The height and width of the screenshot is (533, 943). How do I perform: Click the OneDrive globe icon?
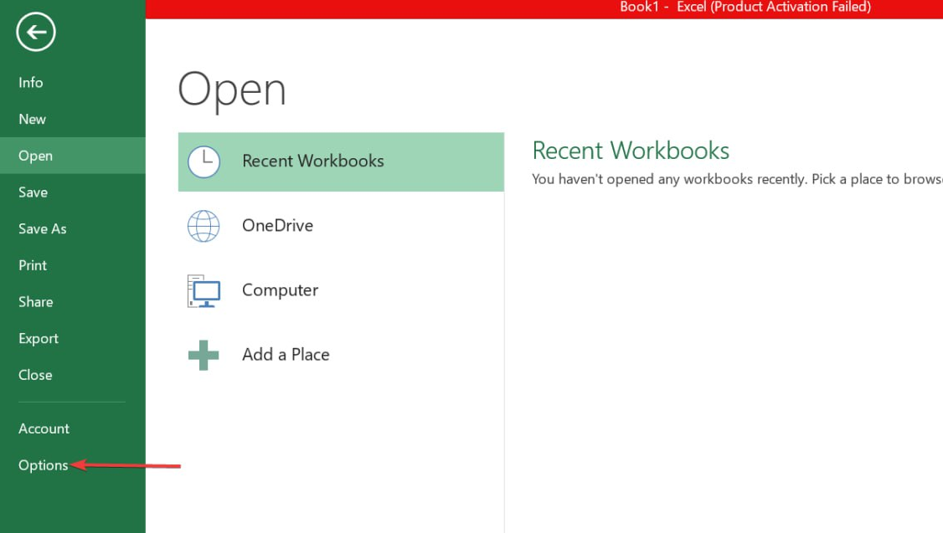coord(204,226)
